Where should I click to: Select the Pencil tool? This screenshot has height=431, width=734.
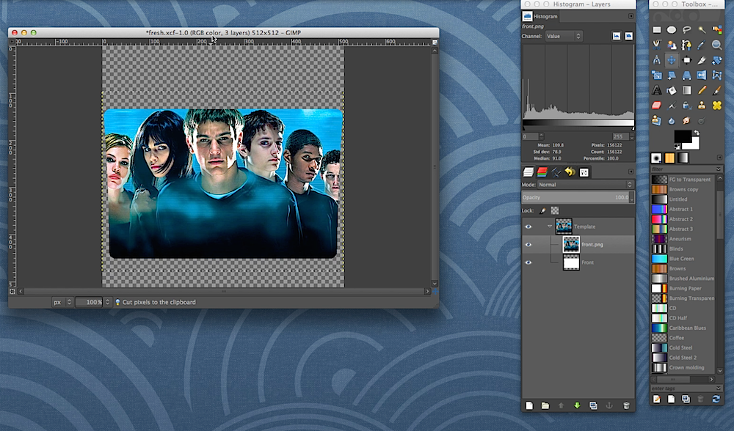(702, 90)
